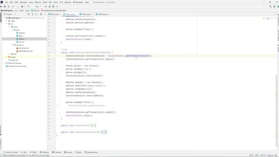The image size is (279, 157).
Task: Open the Terminal tool window
Action: 56,152
